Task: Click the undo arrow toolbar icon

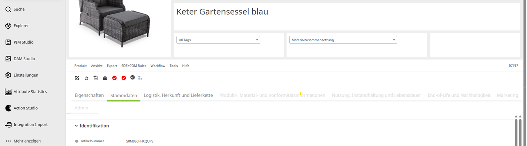Action: pyautogui.click(x=86, y=78)
